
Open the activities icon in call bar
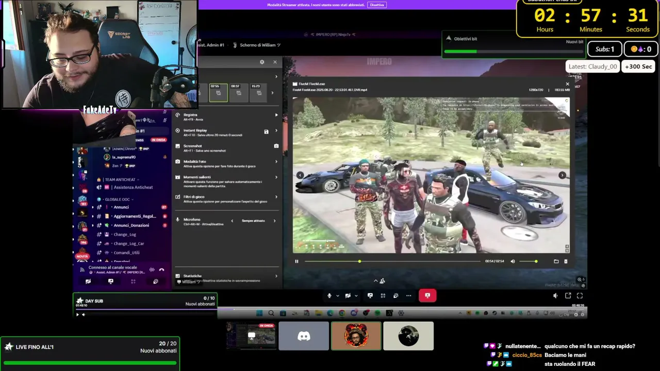383,296
